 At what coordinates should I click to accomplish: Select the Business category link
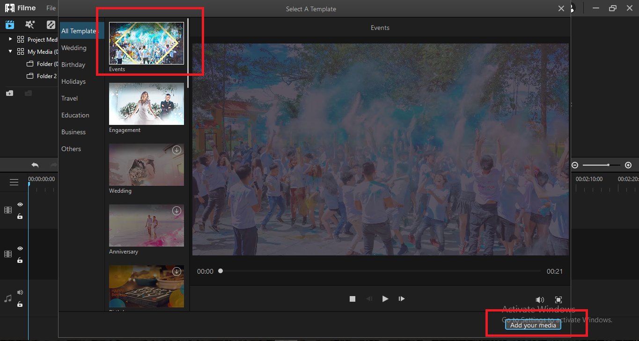point(73,132)
